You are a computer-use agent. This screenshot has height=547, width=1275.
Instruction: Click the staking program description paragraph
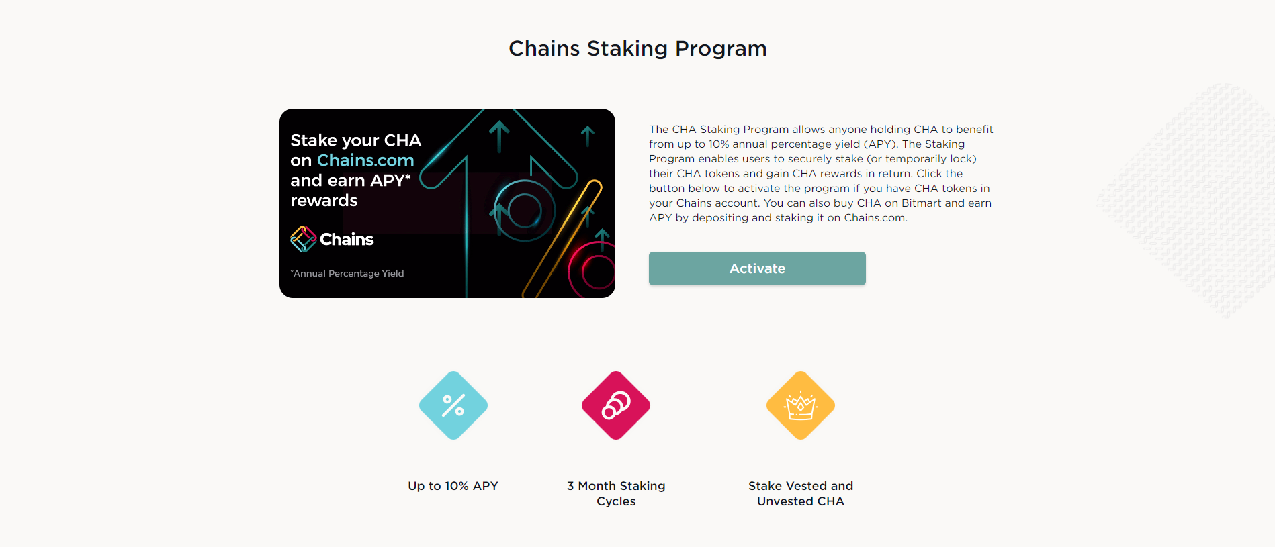(x=821, y=173)
